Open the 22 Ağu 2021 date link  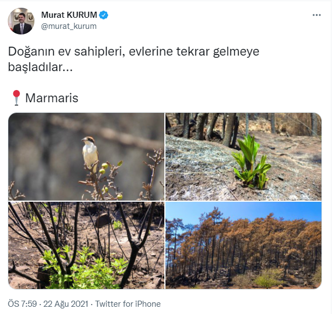click(66, 304)
